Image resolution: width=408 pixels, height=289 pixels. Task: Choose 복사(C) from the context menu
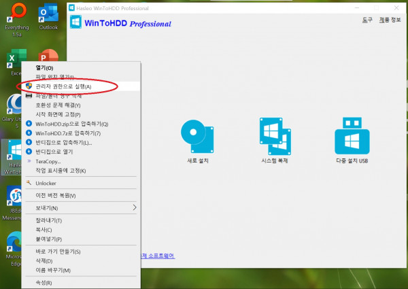[x=82, y=230]
